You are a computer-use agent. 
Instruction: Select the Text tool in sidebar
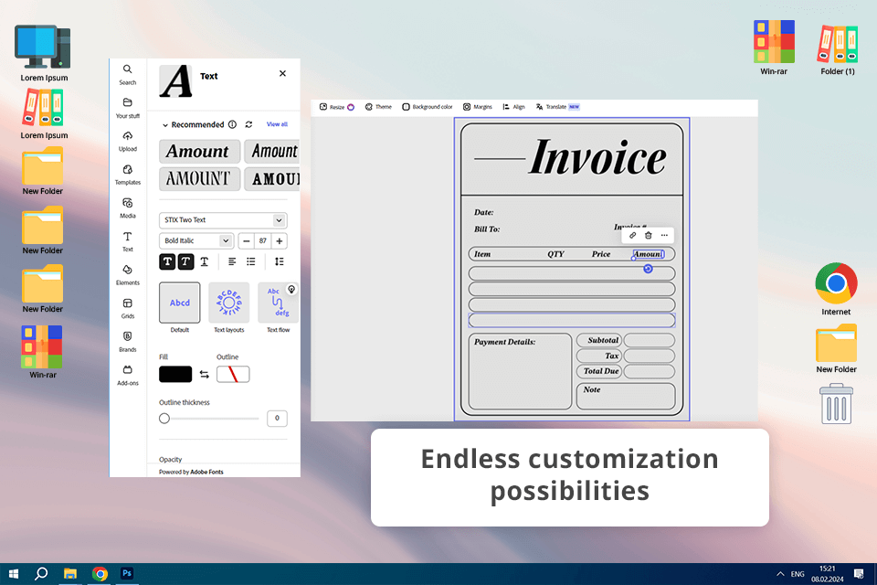tap(128, 241)
